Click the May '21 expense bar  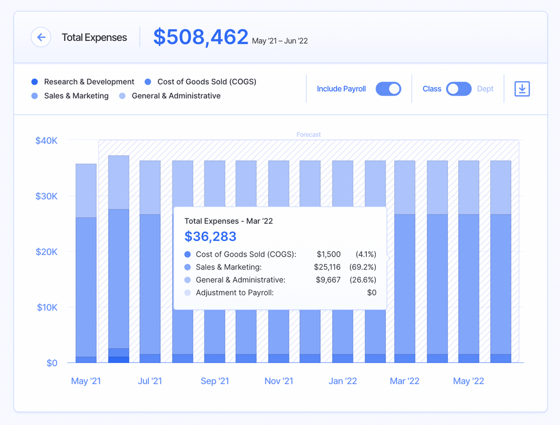pyautogui.click(x=86, y=263)
